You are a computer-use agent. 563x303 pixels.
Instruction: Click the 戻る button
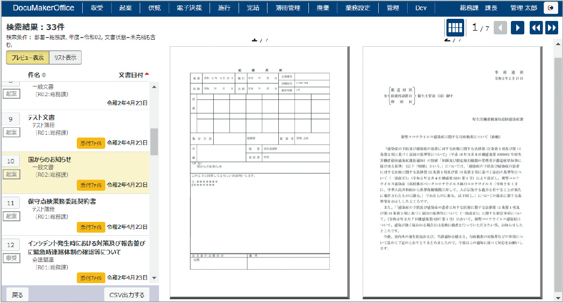point(17,295)
